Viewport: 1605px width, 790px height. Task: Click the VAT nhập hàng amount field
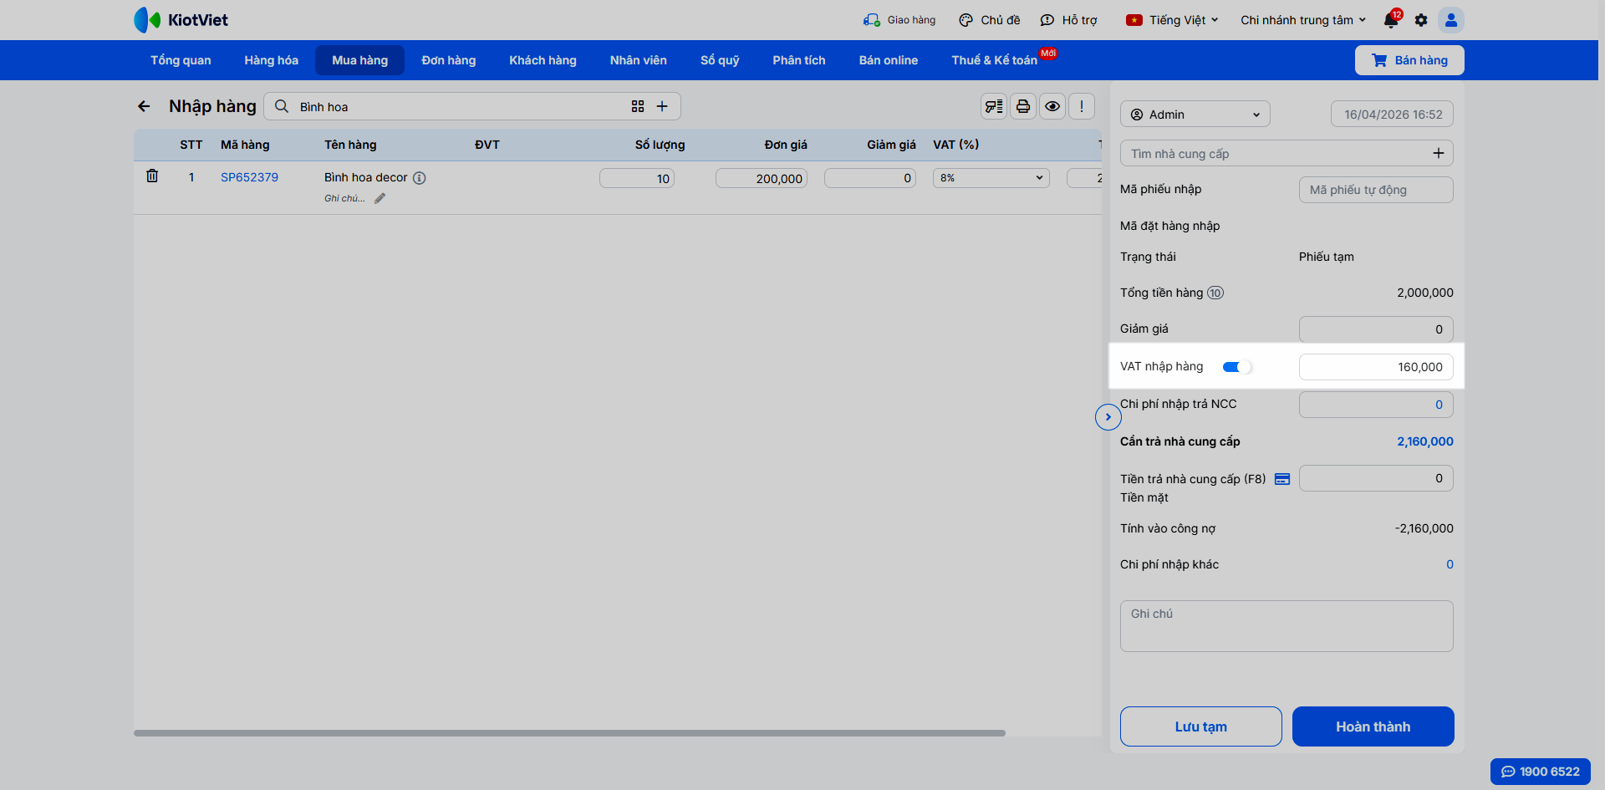coord(1376,367)
